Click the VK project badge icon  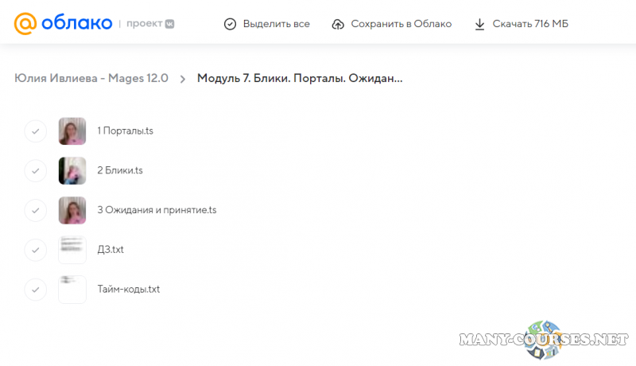[x=169, y=24]
